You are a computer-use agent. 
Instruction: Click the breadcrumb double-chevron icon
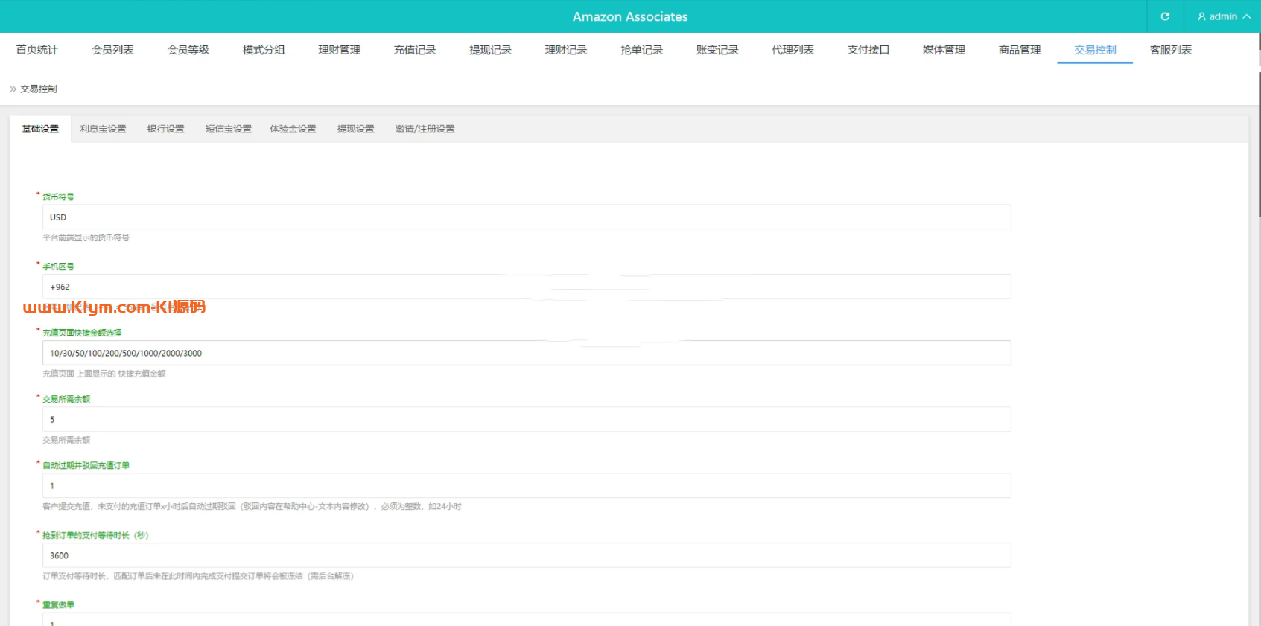(13, 89)
